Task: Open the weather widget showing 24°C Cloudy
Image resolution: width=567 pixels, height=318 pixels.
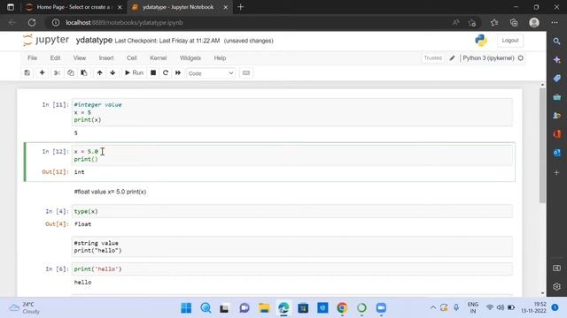Action: tap(25, 308)
